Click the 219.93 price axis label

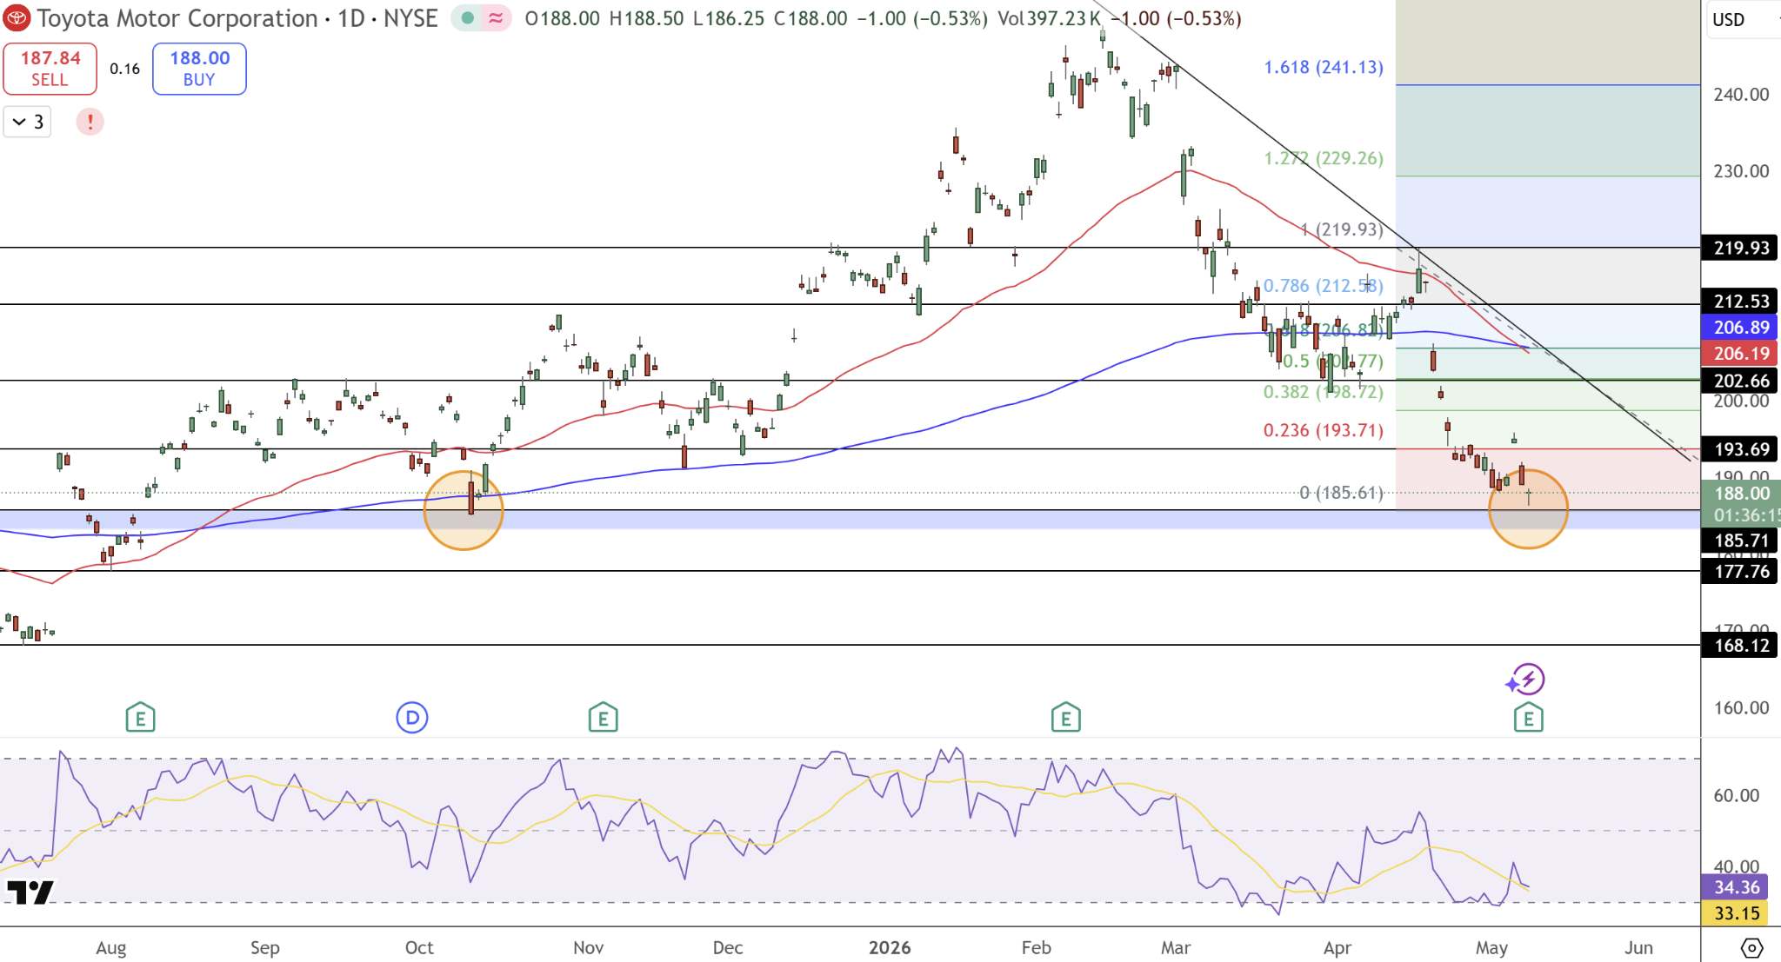(x=1741, y=248)
